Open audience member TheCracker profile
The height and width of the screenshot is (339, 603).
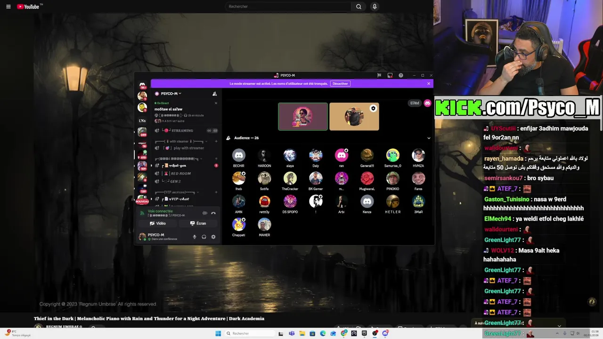click(290, 181)
